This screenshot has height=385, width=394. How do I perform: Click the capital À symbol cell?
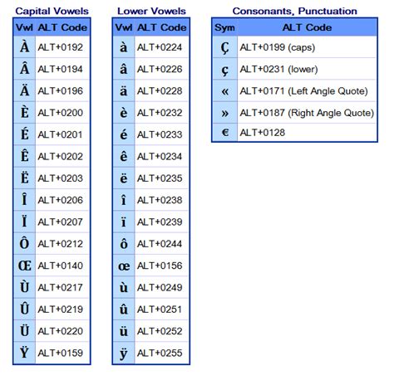click(25, 47)
